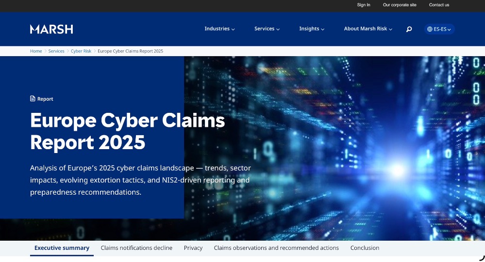Click the Europe Cyber Claims Report 2025 heading
The height and width of the screenshot is (262, 485).
[x=127, y=131]
